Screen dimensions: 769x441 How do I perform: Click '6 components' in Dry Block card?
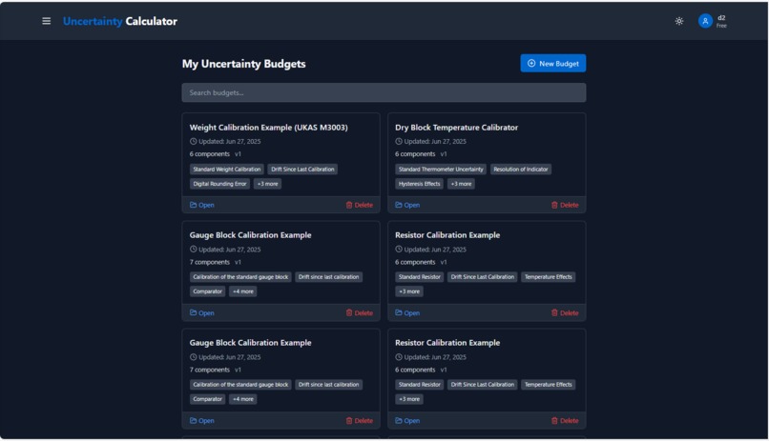click(x=415, y=154)
